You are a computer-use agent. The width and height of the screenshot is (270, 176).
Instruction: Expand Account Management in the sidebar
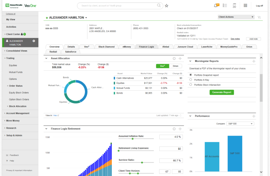tap(18, 113)
